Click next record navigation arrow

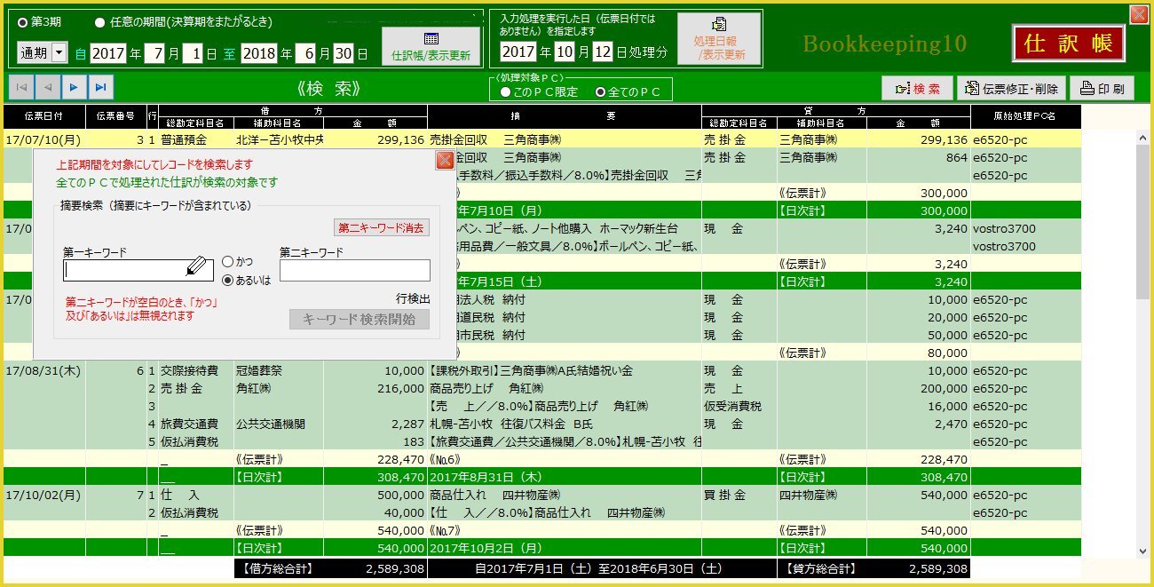pyautogui.click(x=75, y=88)
